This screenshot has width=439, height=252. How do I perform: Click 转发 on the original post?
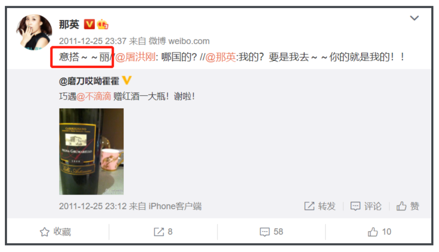click(x=320, y=206)
